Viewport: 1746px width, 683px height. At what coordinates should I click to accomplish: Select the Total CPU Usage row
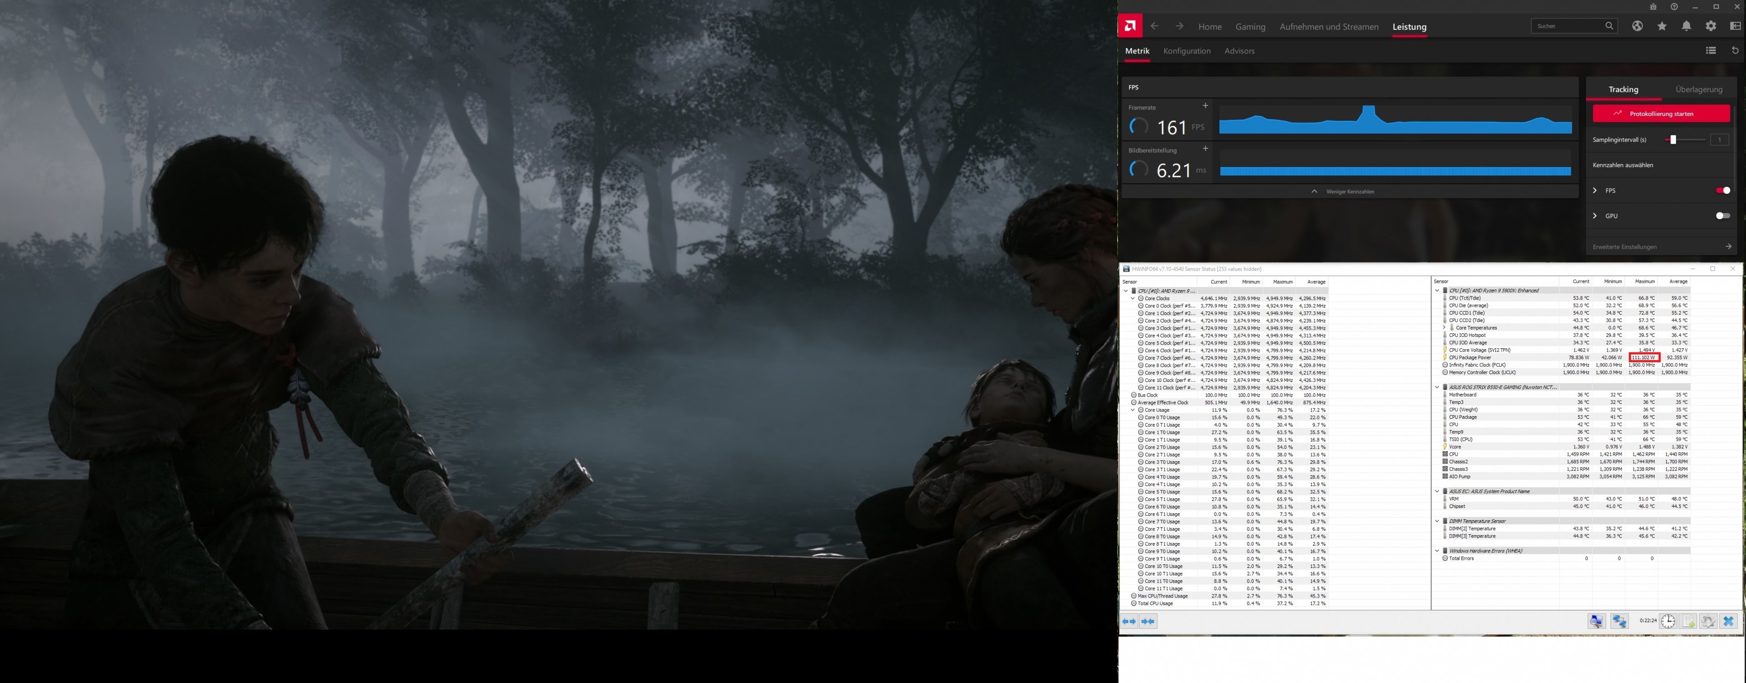1224,603
